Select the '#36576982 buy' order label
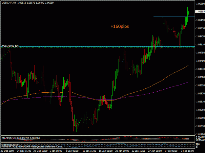The width and height of the screenshot is (205, 153). (x=10, y=46)
